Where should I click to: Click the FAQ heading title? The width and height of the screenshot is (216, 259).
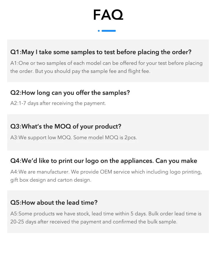click(108, 15)
